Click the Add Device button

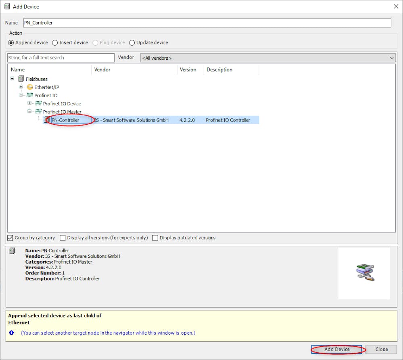pos(337,349)
